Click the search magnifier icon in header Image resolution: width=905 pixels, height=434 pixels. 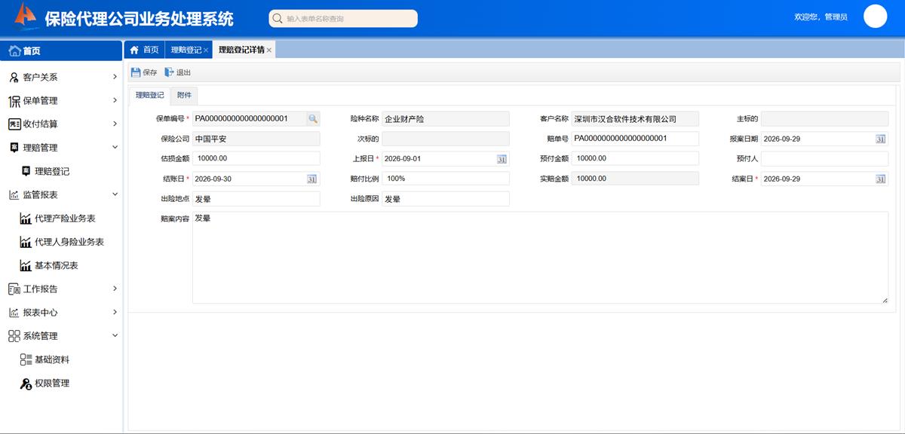pos(278,19)
